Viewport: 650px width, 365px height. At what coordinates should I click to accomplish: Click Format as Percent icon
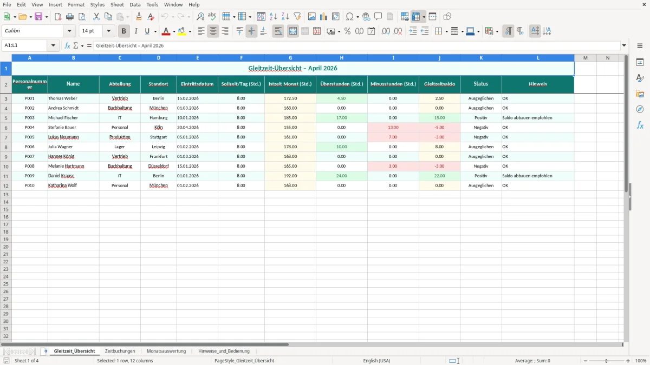pyautogui.click(x=348, y=31)
